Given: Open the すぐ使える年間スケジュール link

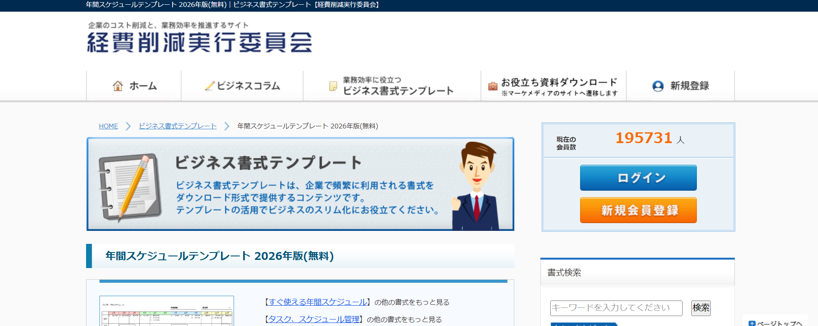Looking at the screenshot, I should coord(318,302).
